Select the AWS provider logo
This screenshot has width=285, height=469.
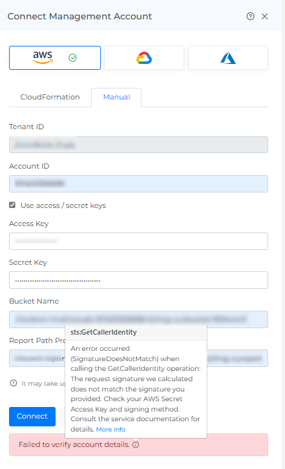[x=43, y=57]
